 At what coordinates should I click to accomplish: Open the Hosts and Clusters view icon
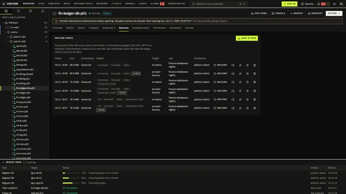click(6, 11)
